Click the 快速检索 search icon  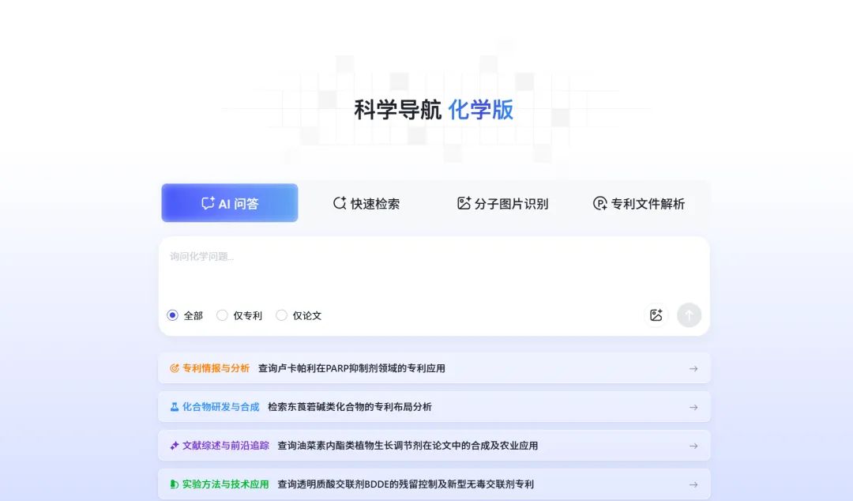point(339,203)
